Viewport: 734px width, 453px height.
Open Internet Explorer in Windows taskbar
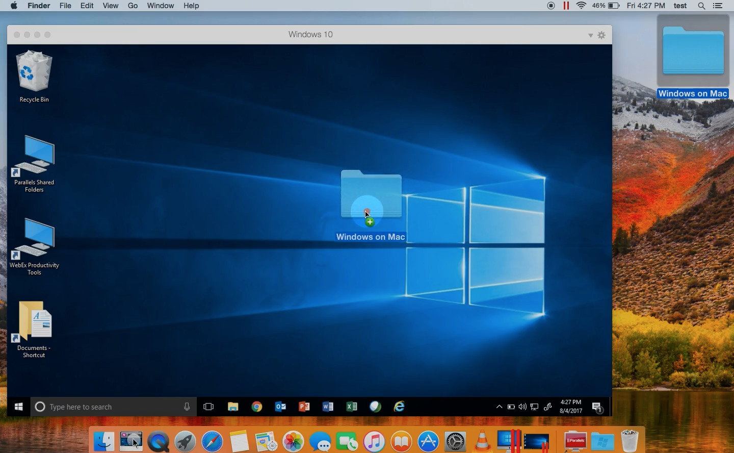pyautogui.click(x=399, y=407)
